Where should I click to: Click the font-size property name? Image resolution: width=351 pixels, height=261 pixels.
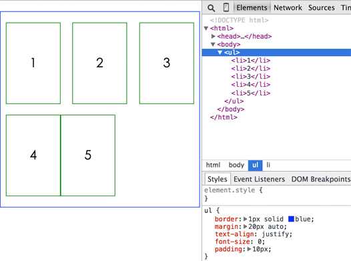232,242
